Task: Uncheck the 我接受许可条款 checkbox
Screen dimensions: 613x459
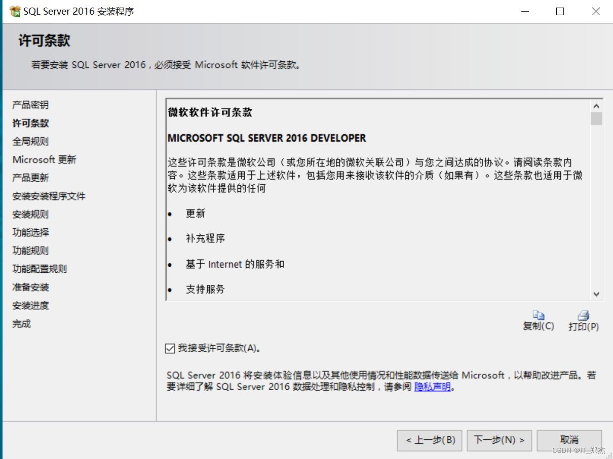Action: point(170,348)
